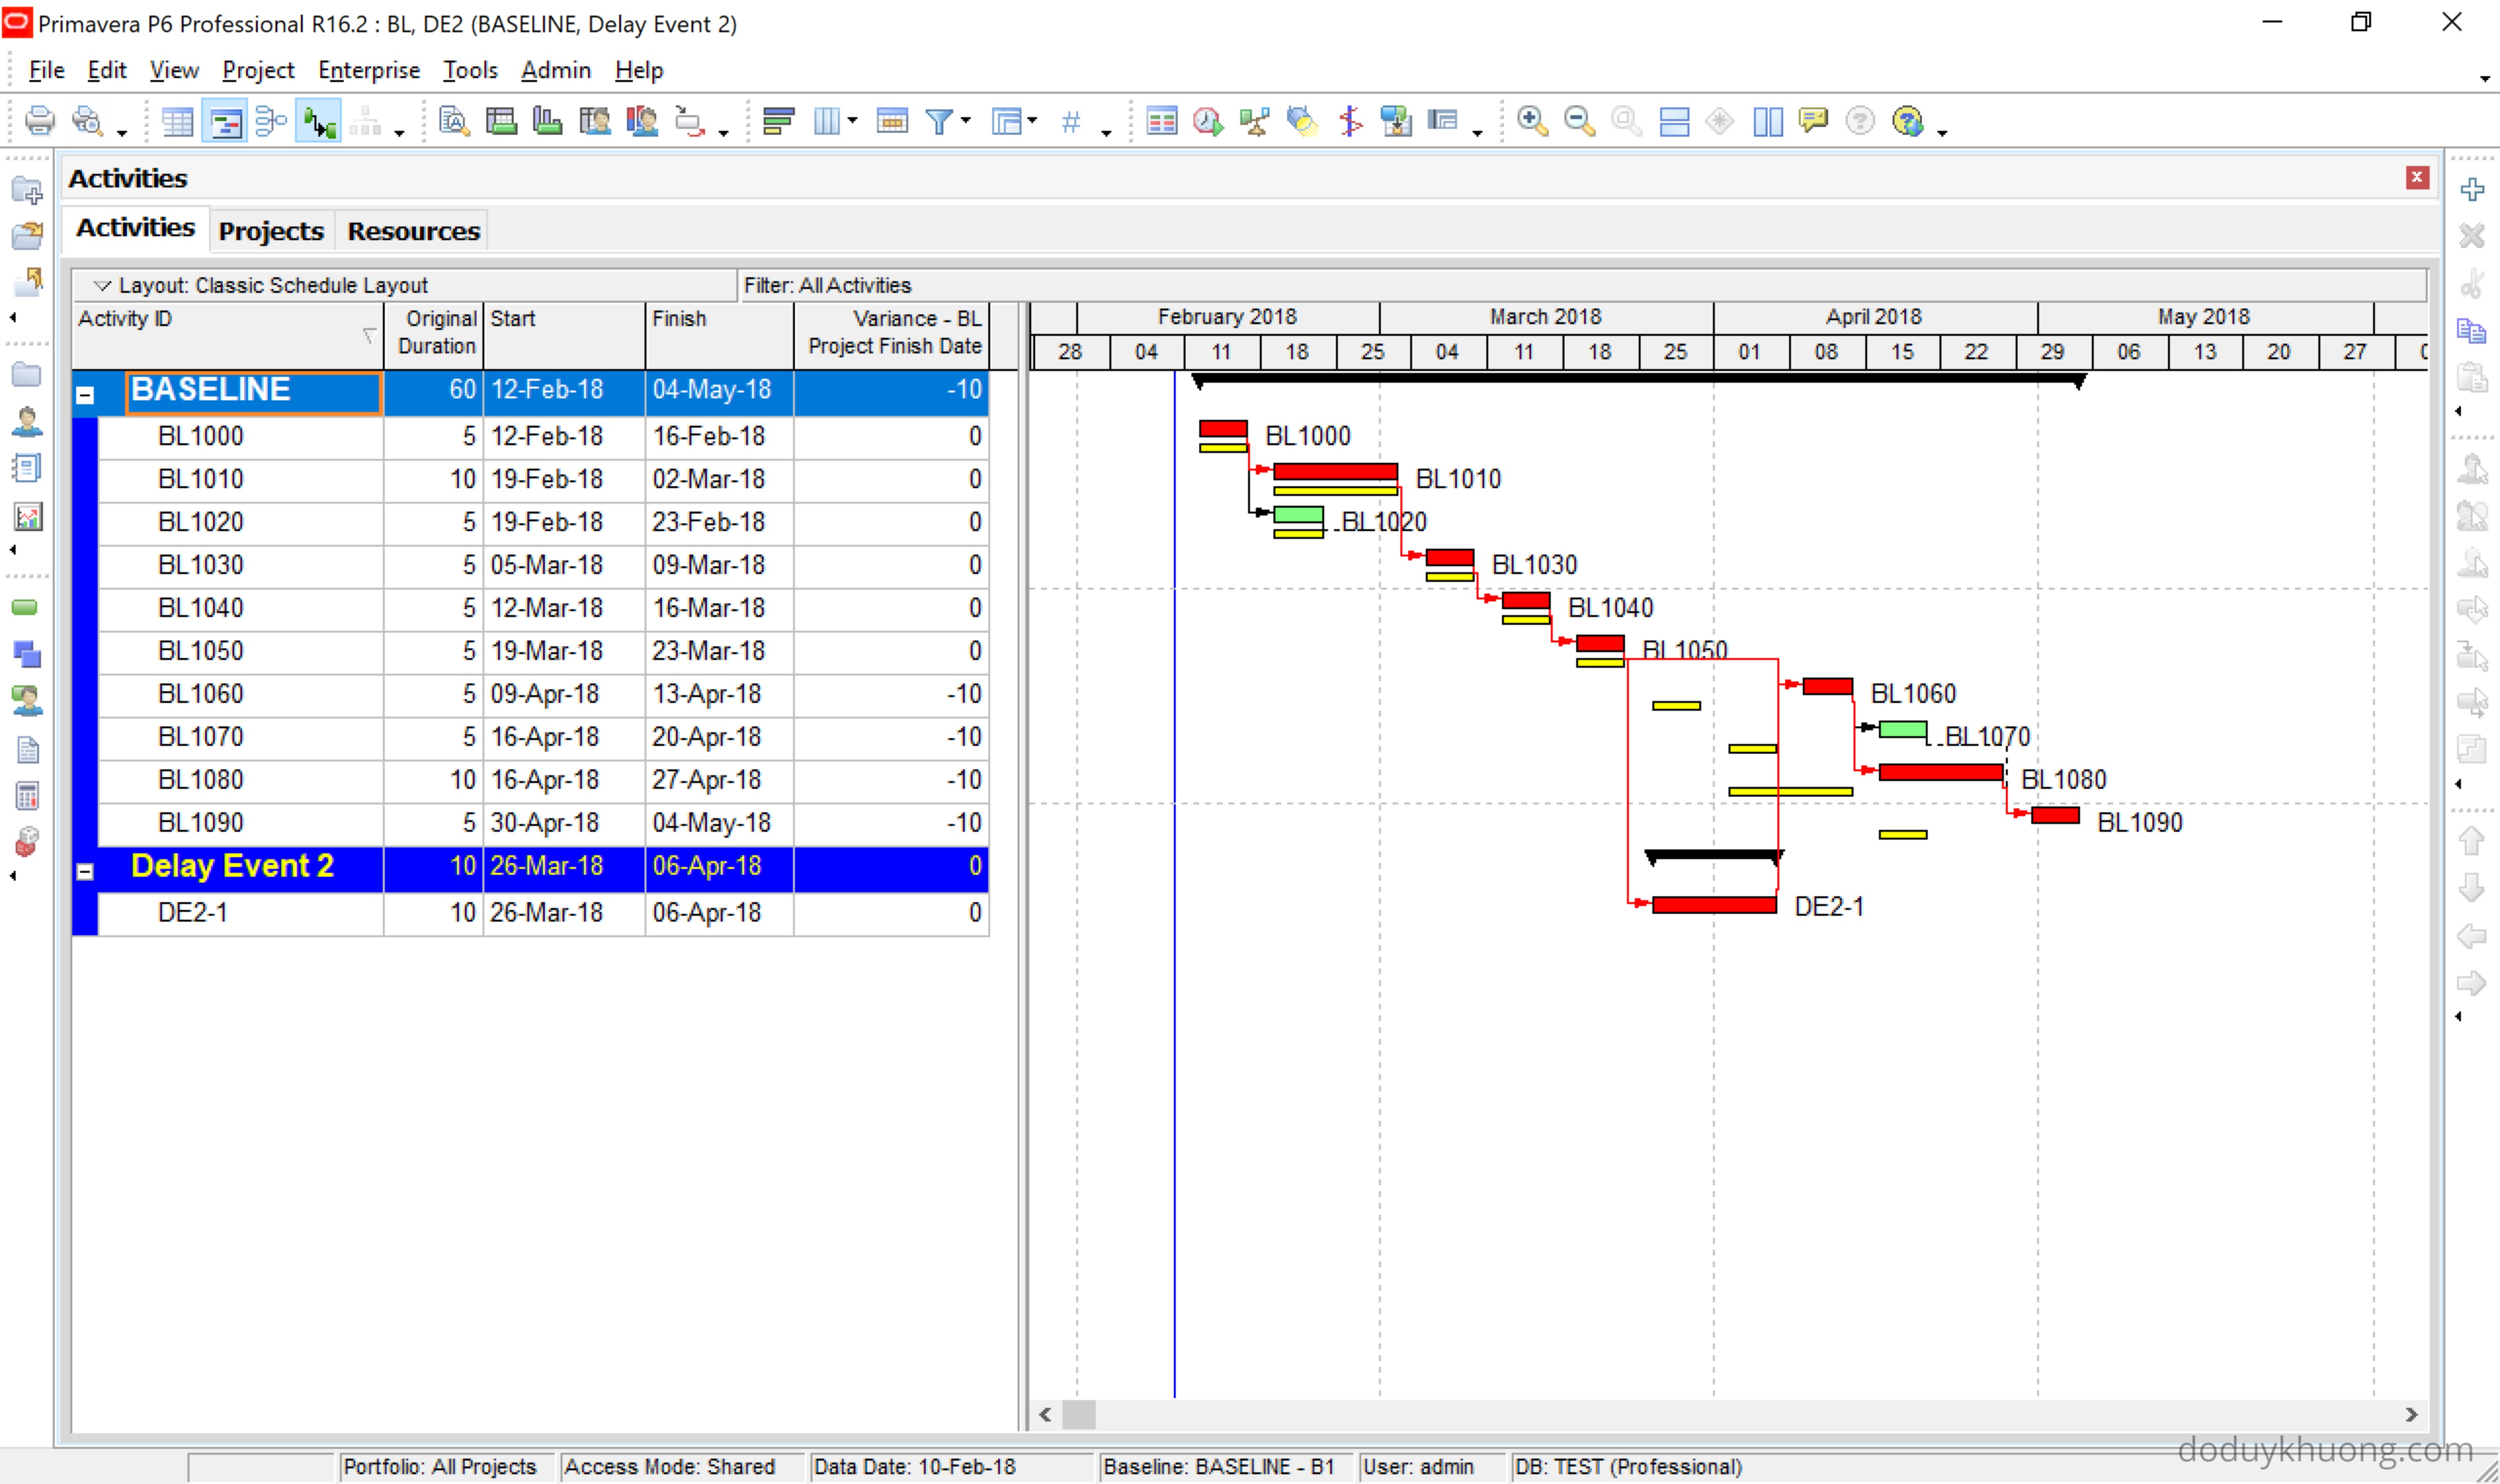Toggle the Relationship Lines button

(x=318, y=122)
